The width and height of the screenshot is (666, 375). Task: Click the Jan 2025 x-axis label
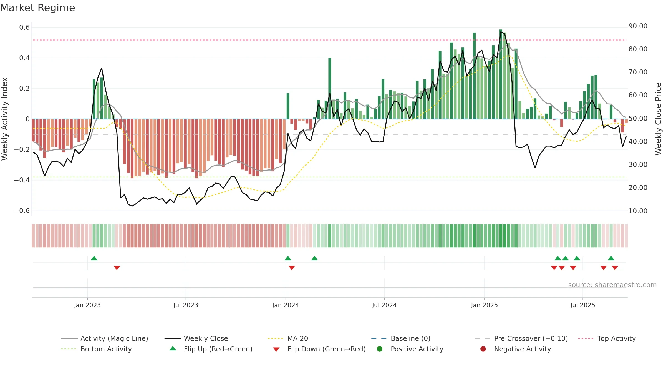point(484,305)
